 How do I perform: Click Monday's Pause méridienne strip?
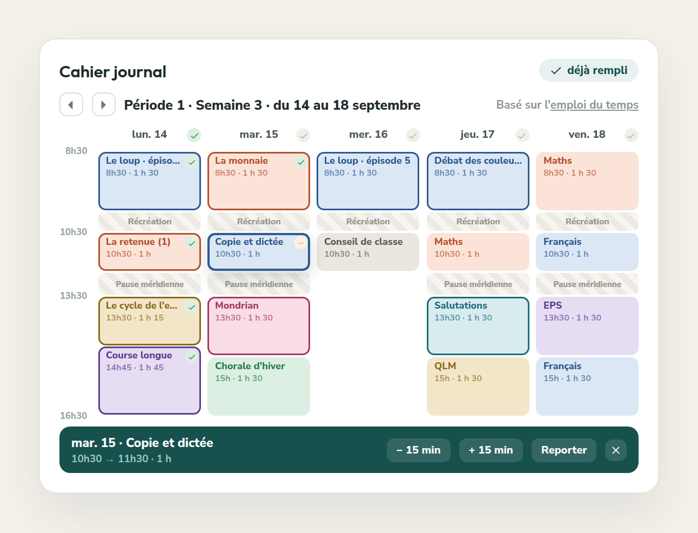[x=150, y=284]
